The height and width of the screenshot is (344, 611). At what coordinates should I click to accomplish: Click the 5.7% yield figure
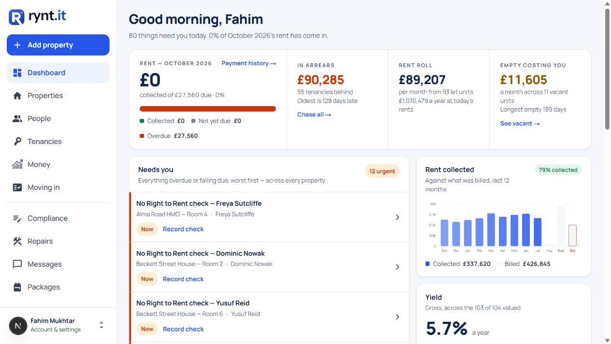point(446,329)
